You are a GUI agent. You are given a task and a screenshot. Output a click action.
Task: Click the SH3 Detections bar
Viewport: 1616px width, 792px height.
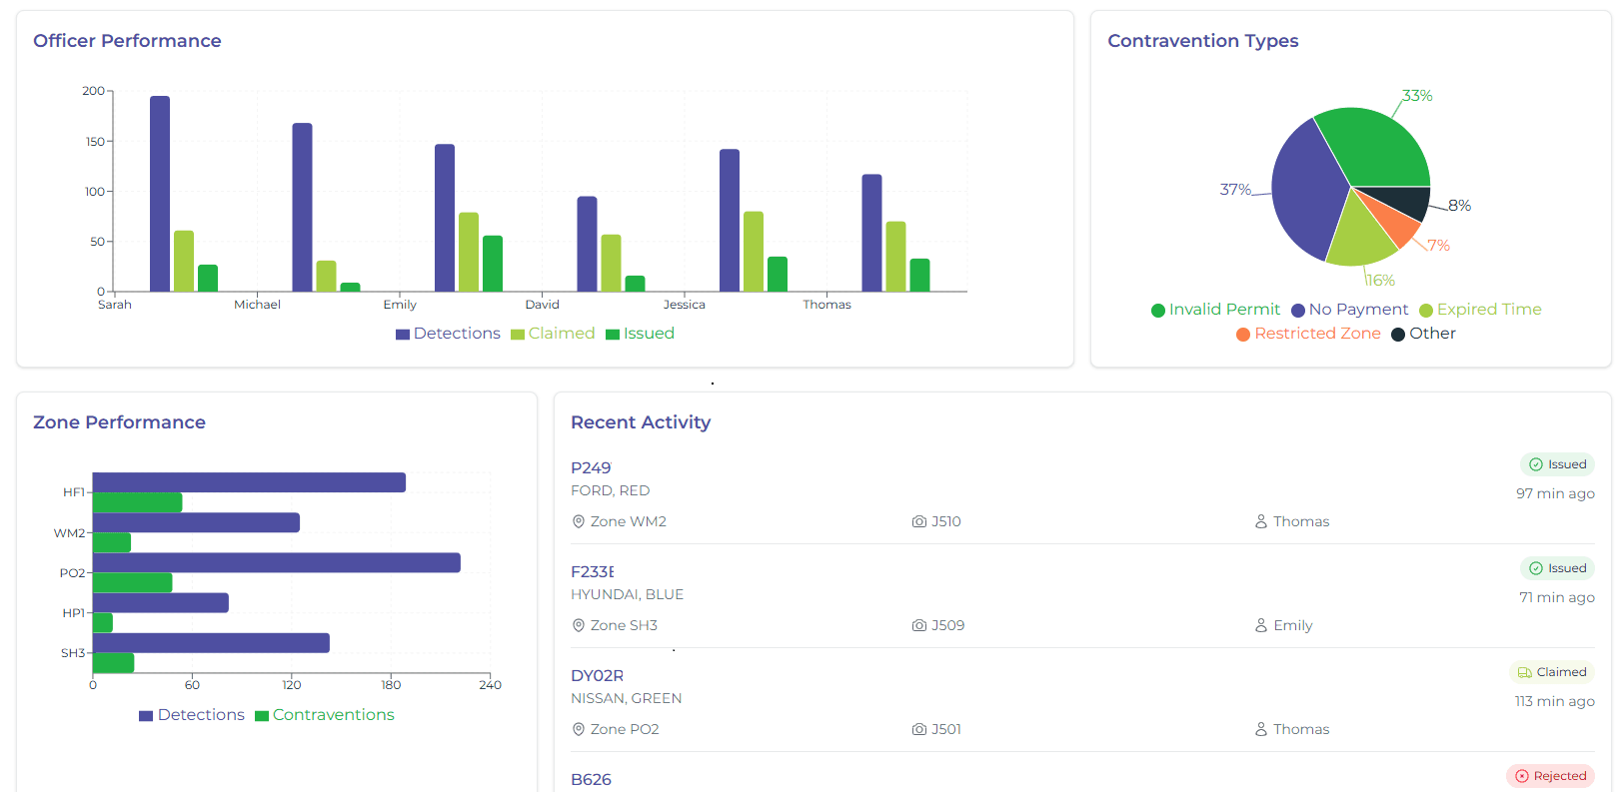click(211, 643)
